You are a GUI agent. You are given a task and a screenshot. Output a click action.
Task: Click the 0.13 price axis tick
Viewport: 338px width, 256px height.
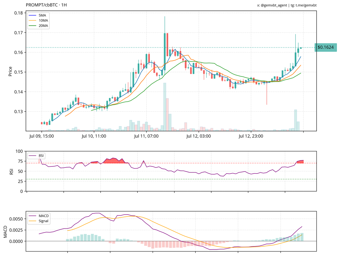pos(19,112)
